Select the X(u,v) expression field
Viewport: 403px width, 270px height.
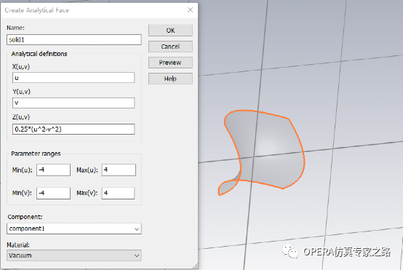point(73,78)
